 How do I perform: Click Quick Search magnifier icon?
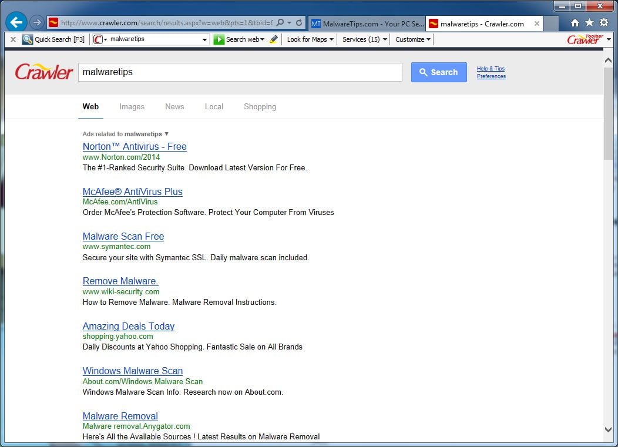pyautogui.click(x=27, y=39)
